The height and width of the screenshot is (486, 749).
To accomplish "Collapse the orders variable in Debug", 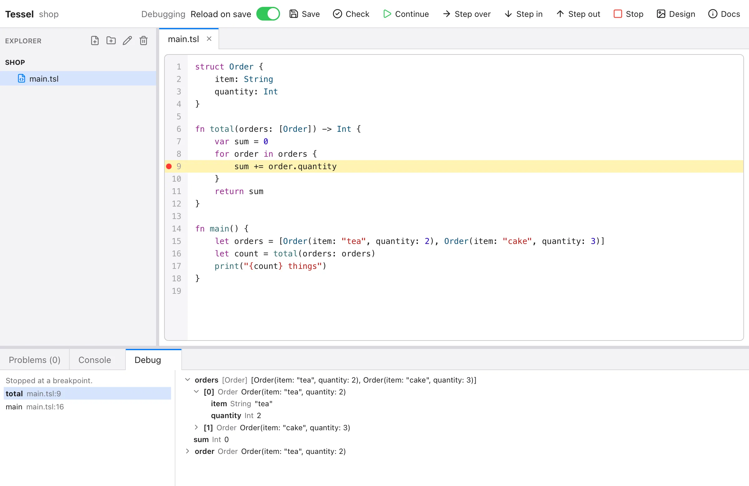I will tap(188, 380).
